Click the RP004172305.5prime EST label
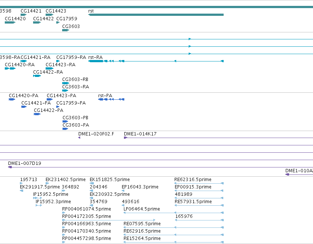313x244 pixels. 86,216
